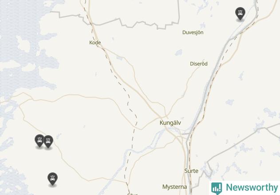The height and width of the screenshot is (195, 280).
Task: Select the Kode place label
Action: click(x=95, y=43)
